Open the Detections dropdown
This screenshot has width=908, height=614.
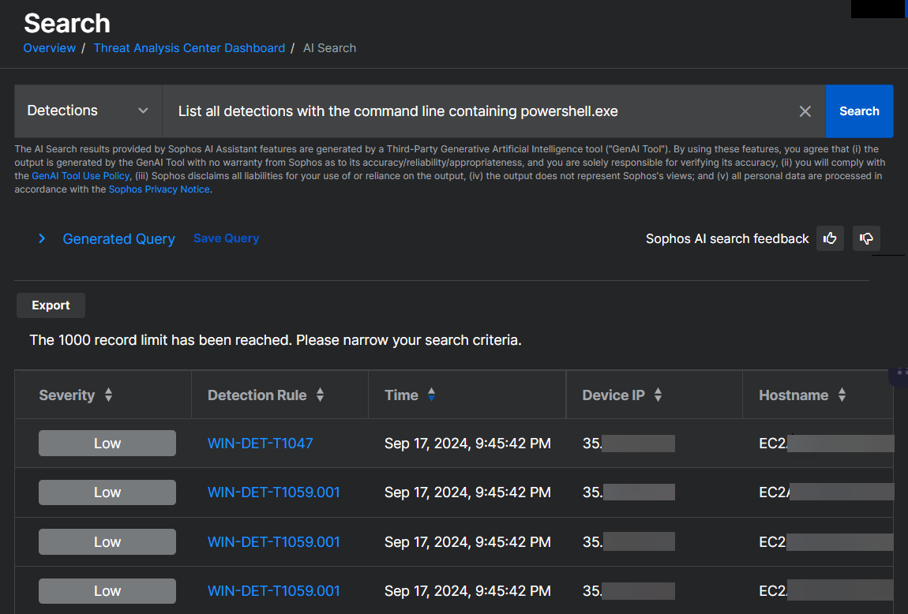88,111
